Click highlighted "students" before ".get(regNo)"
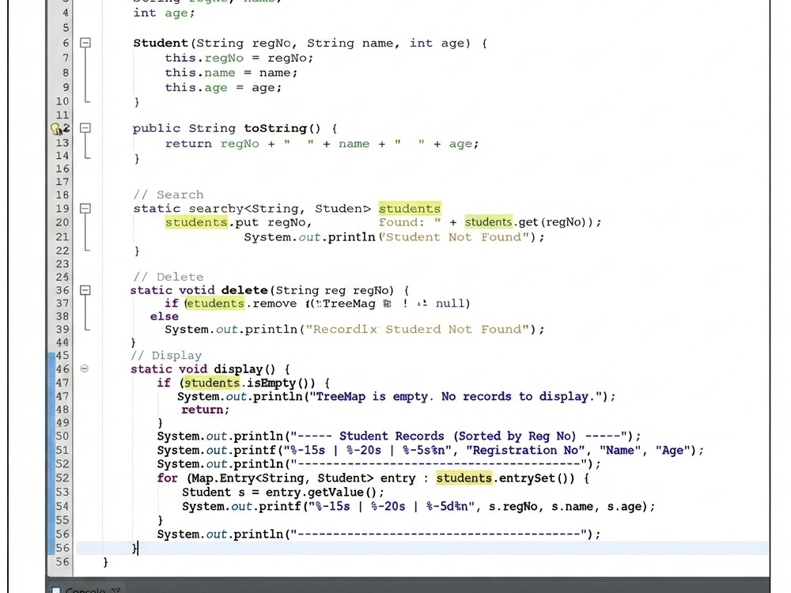The image size is (791, 593). (x=488, y=222)
